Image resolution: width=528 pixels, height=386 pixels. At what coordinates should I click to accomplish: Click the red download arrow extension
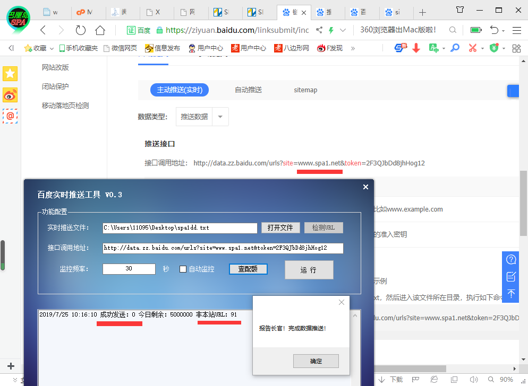(x=416, y=48)
